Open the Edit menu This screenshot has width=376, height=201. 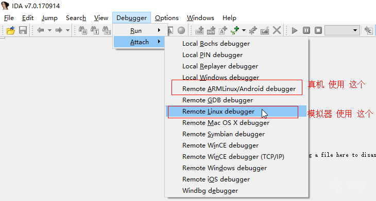point(28,18)
